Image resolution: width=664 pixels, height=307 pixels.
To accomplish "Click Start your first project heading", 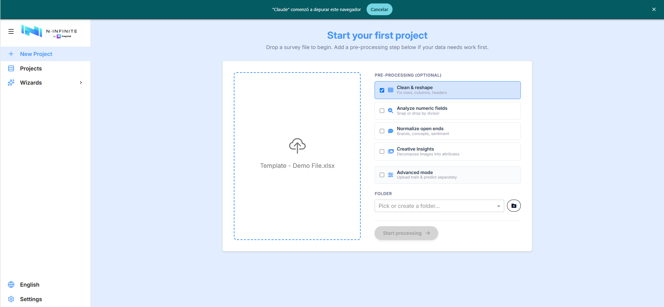I will pyautogui.click(x=377, y=35).
